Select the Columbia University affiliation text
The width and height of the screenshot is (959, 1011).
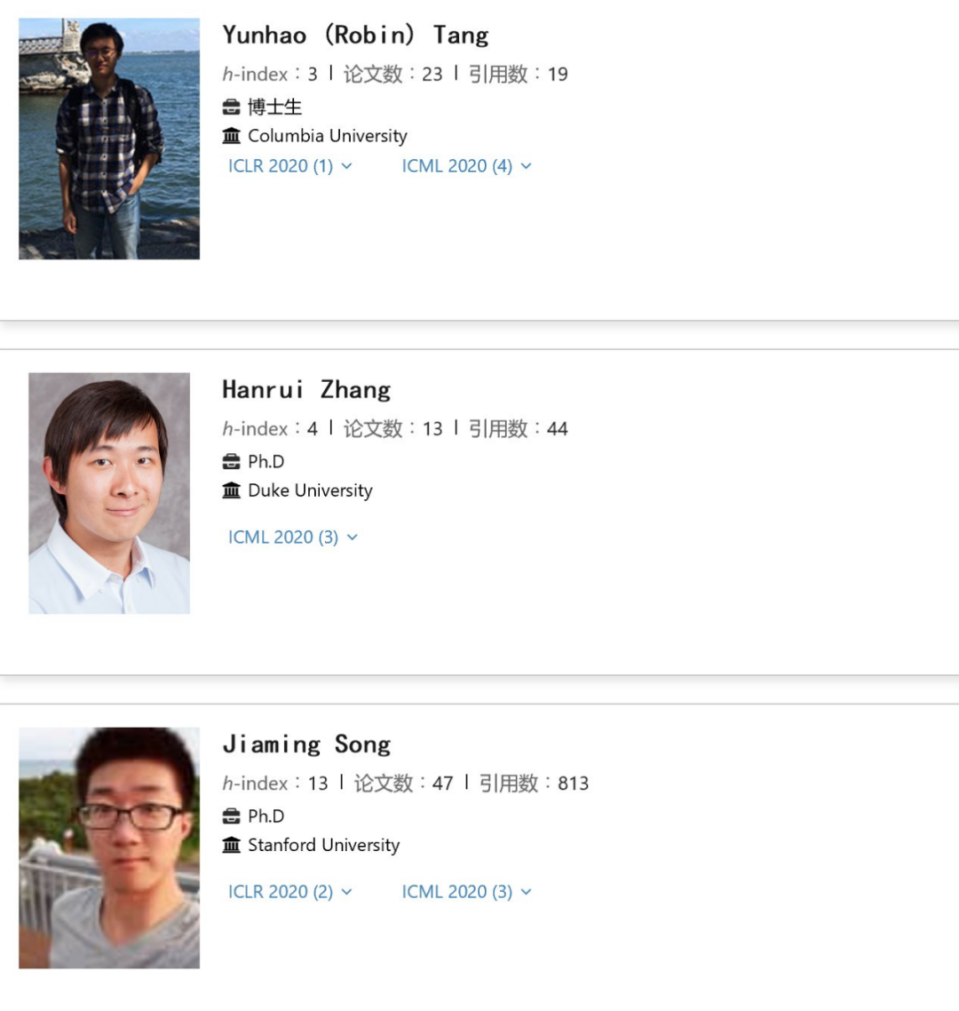point(328,136)
